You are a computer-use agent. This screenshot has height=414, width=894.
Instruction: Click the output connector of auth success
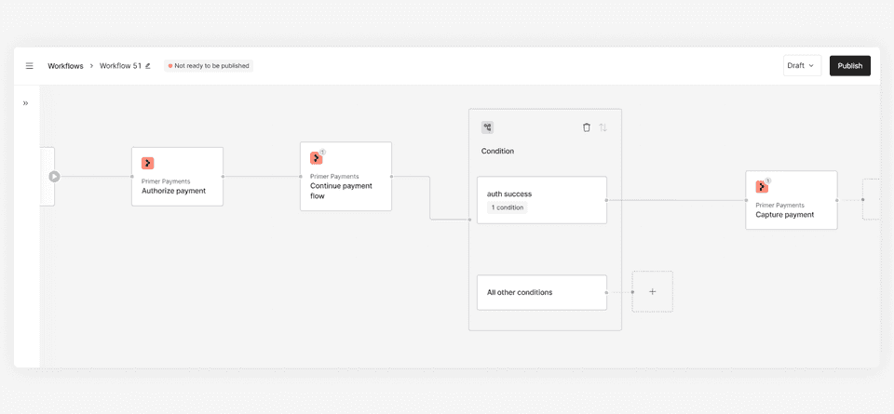(x=606, y=200)
